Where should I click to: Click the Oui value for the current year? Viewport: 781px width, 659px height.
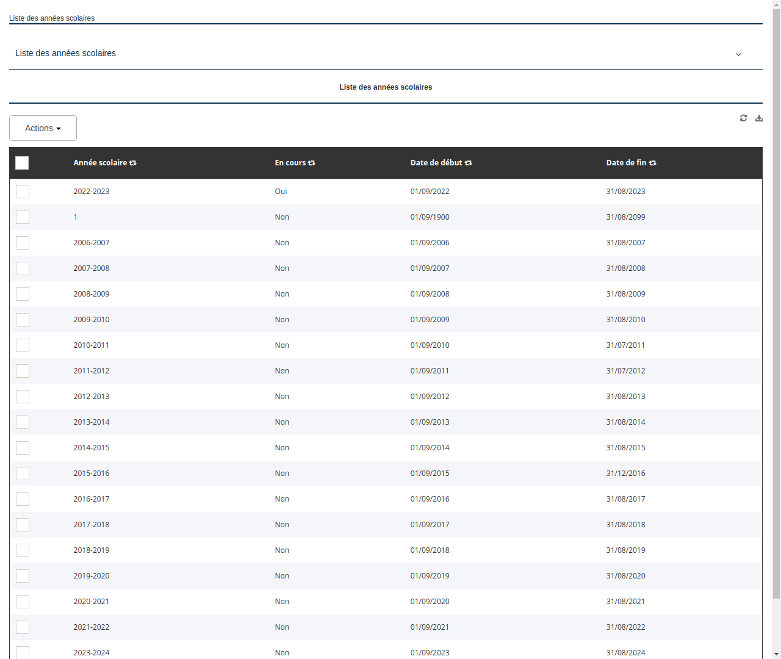(x=281, y=191)
